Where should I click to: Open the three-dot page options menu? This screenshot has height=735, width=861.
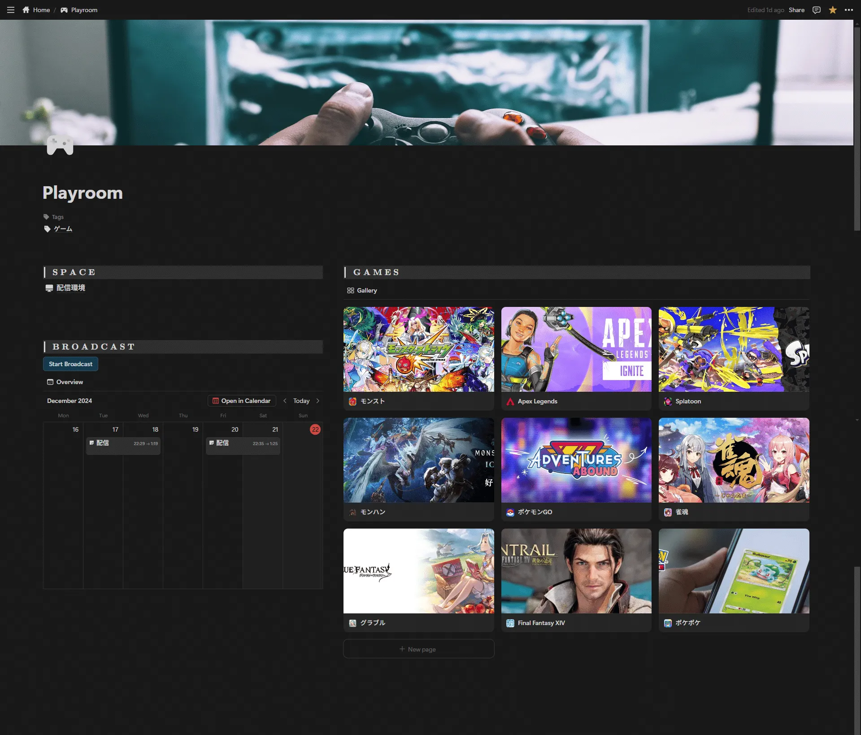point(849,10)
